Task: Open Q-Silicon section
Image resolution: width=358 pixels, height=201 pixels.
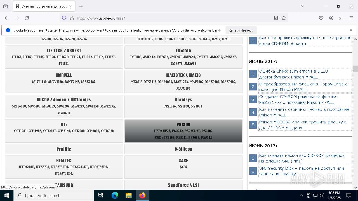Action: (183, 149)
